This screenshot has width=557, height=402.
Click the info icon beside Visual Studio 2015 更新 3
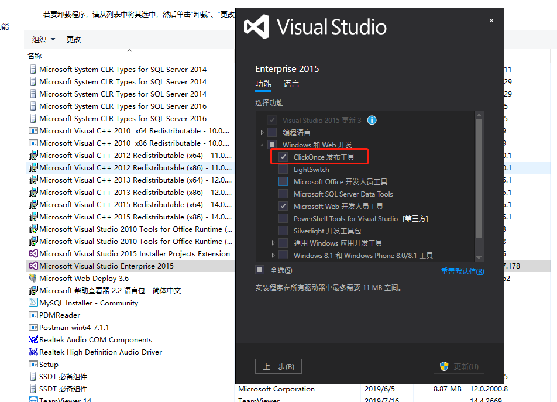click(373, 119)
